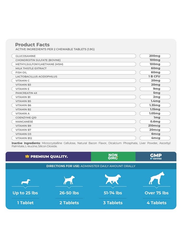
Task: Click the retriever dog icon above 51-74 lbs
Action: (113, 179)
